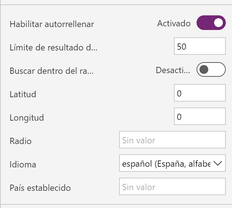The width and height of the screenshot is (232, 208).
Task: Select the español (España) text in the dropdown
Action: pyautogui.click(x=166, y=164)
